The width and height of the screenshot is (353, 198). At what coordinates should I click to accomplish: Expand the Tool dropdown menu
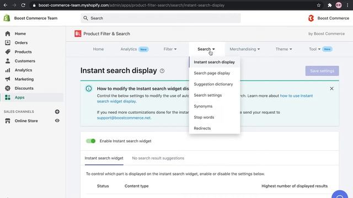314,49
